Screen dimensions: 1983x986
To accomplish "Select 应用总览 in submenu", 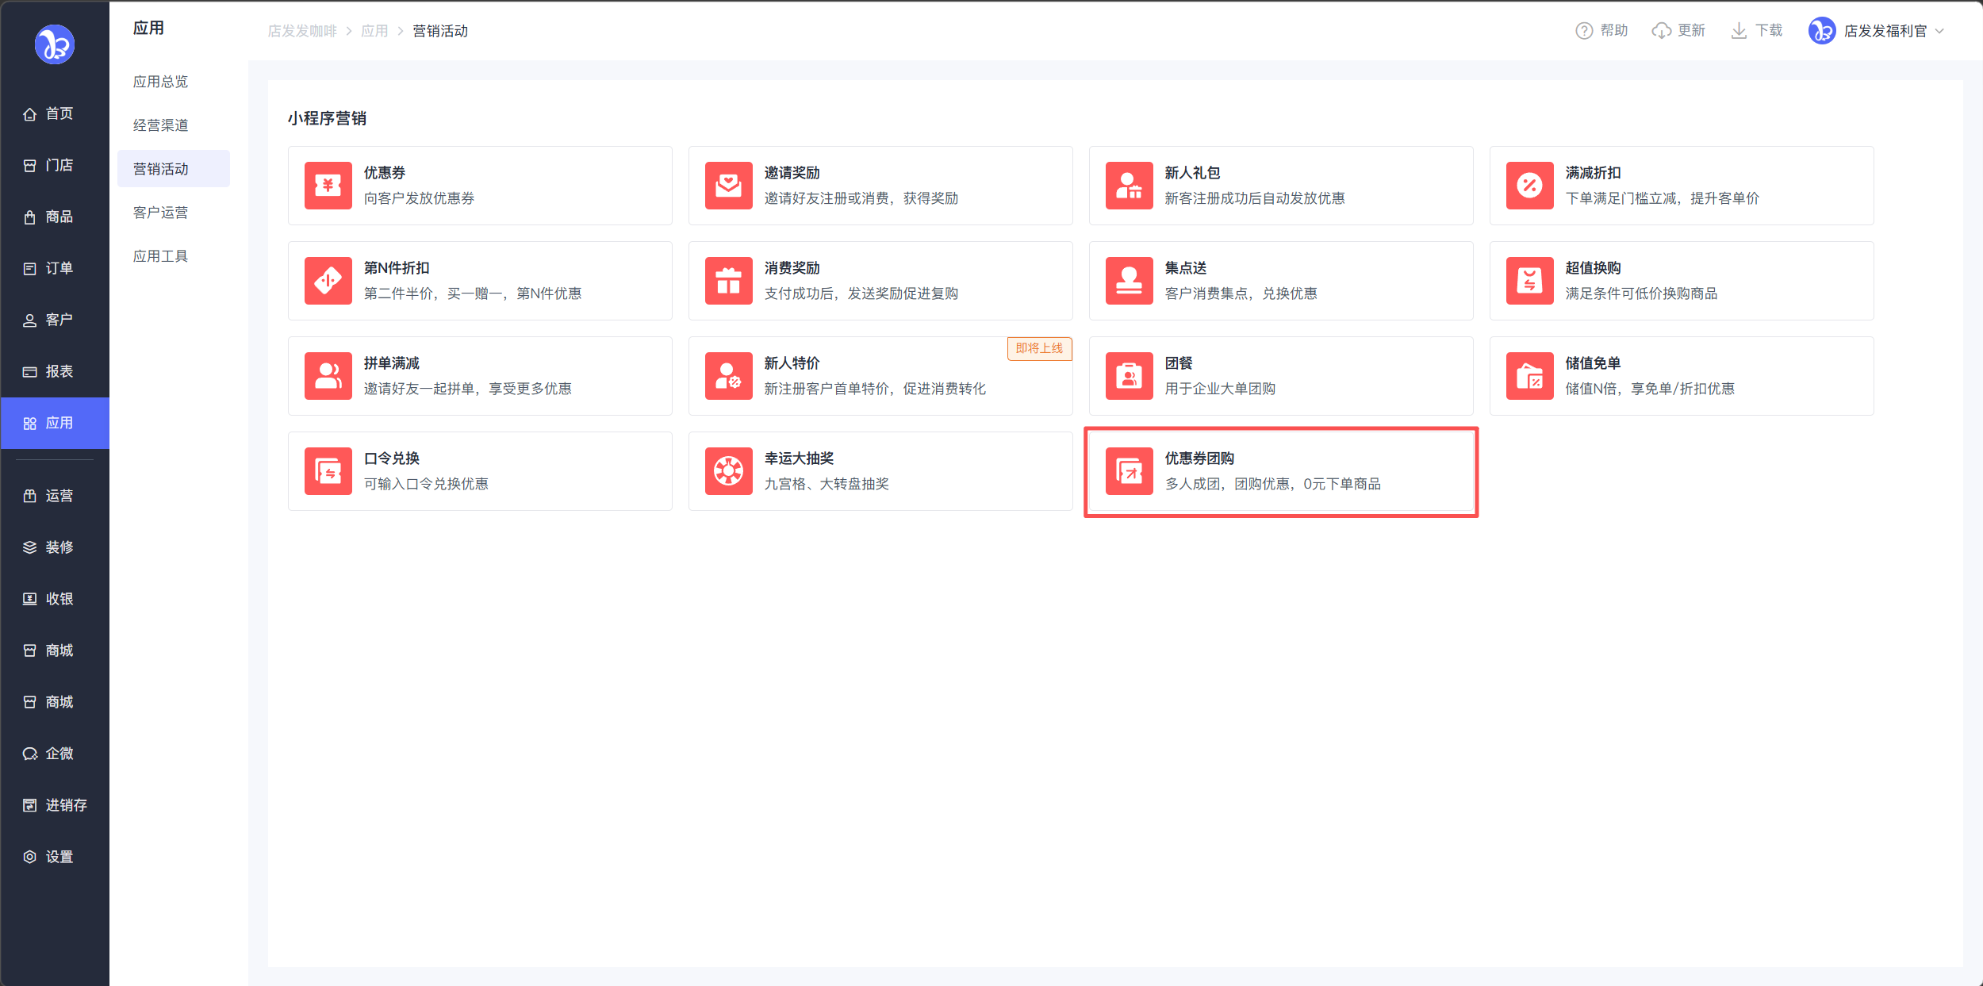I will (161, 82).
